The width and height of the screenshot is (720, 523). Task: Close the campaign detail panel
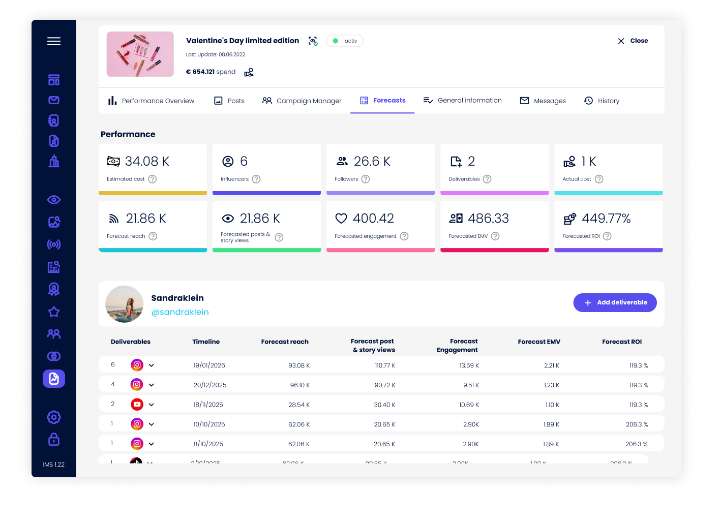(633, 41)
